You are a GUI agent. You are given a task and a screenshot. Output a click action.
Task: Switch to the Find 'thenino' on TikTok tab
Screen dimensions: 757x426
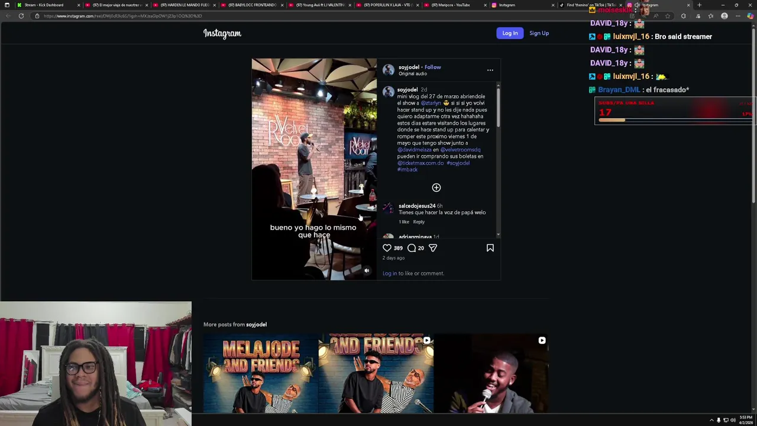(590, 5)
